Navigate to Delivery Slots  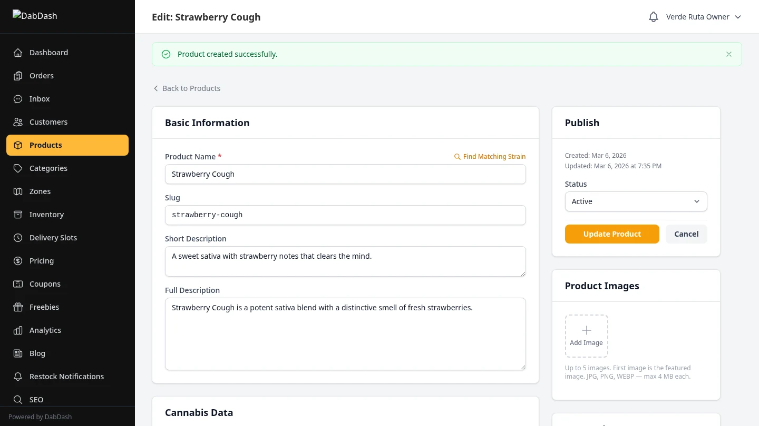[53, 237]
